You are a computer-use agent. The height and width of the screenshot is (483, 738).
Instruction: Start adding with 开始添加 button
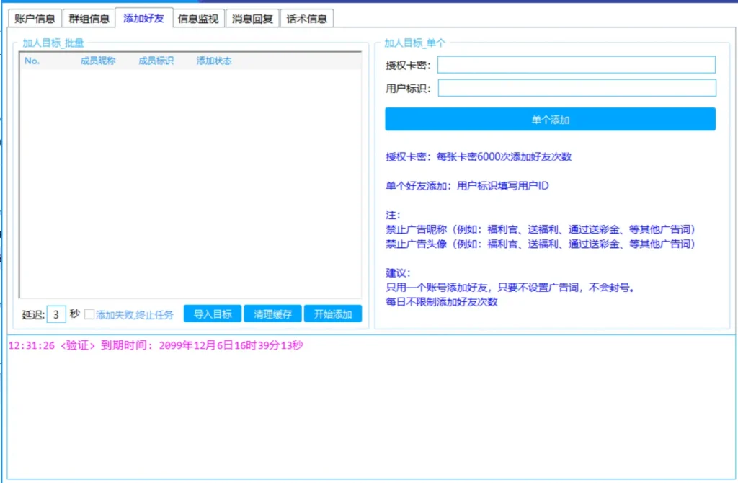[x=333, y=314]
